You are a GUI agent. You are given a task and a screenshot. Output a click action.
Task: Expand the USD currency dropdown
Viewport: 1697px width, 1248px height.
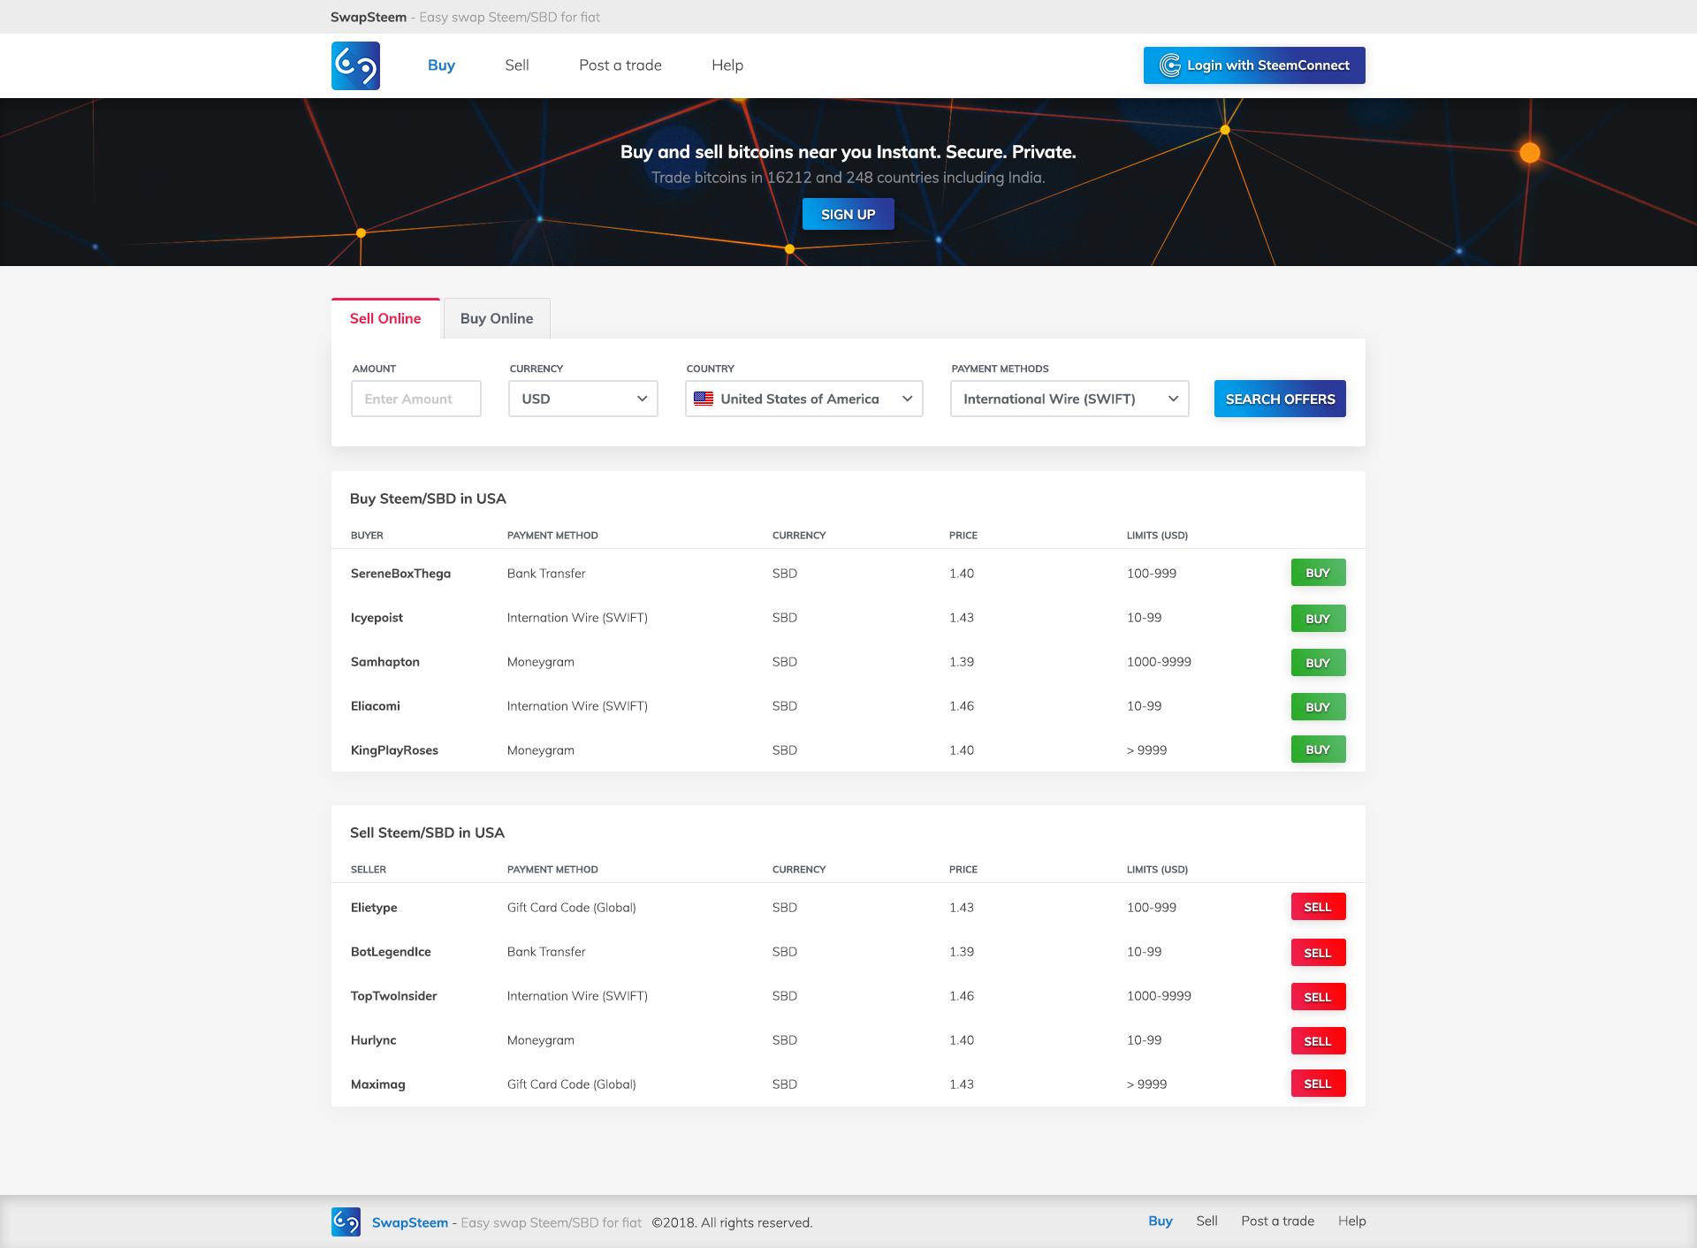[582, 399]
